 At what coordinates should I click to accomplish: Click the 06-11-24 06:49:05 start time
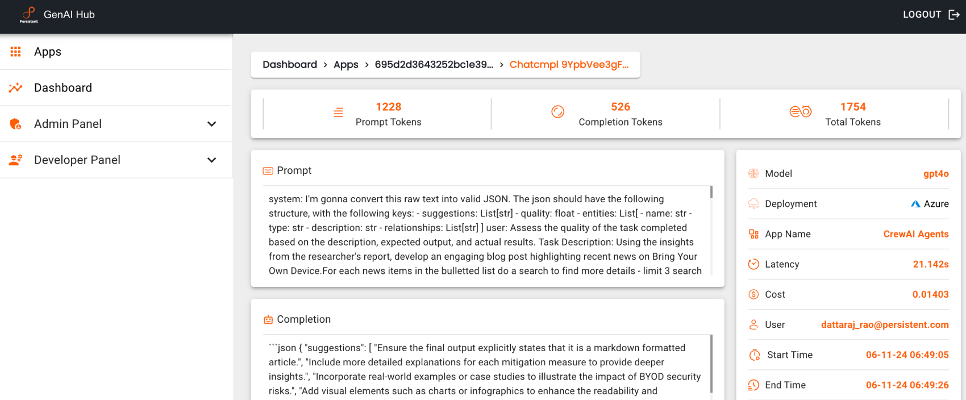coord(907,355)
